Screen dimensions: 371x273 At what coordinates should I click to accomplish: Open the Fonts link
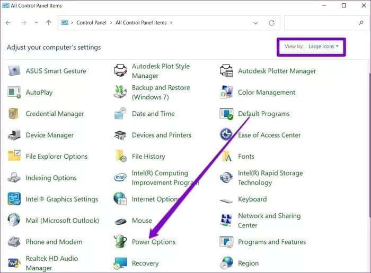[x=246, y=156]
